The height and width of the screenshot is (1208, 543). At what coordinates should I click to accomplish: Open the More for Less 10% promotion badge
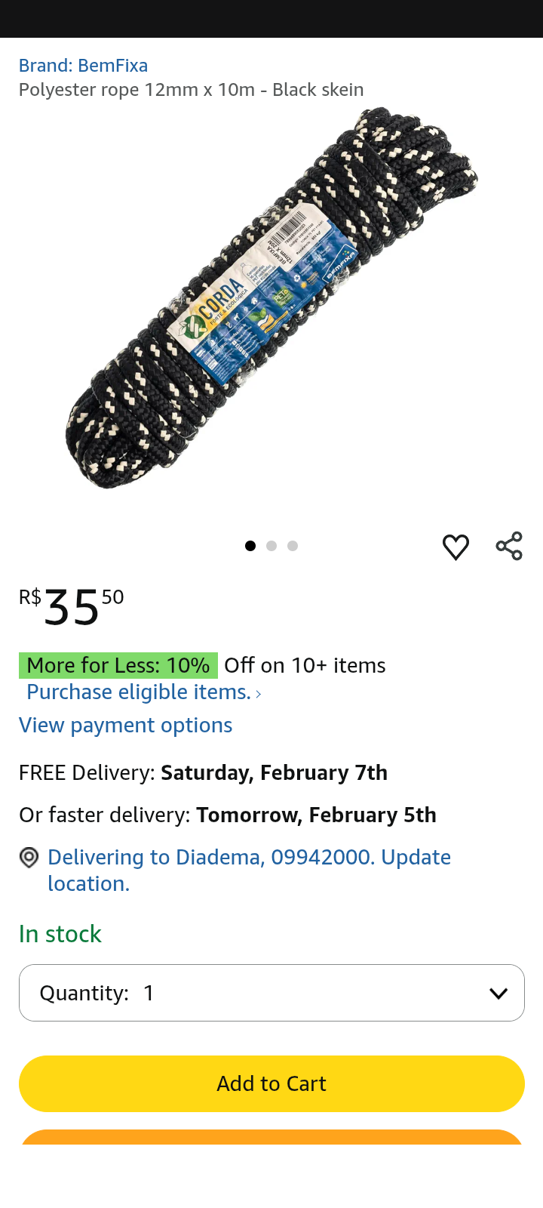[118, 666]
